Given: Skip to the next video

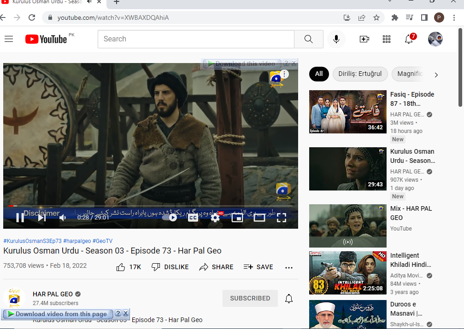Looking at the screenshot, I should coord(42,218).
